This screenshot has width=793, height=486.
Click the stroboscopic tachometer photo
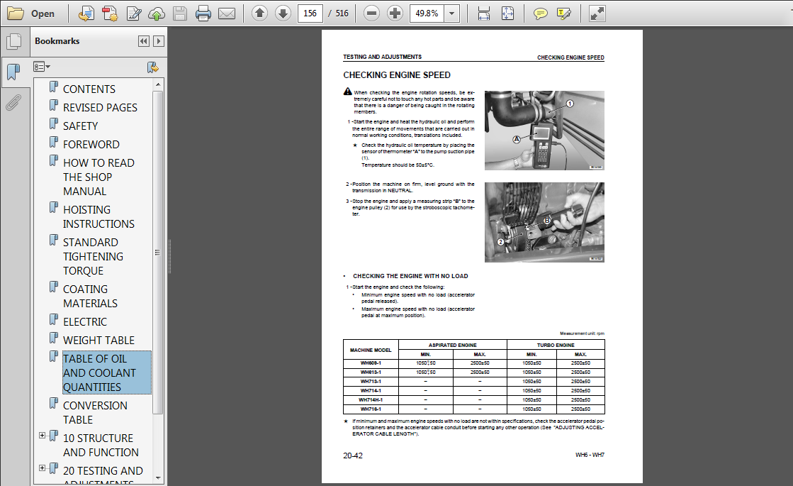pos(544,222)
